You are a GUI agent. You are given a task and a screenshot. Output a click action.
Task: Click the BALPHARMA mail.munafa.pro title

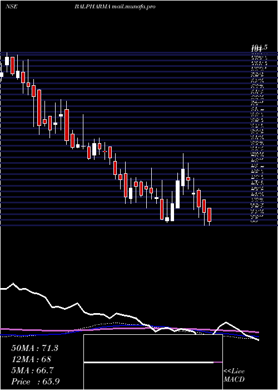tap(115, 7)
